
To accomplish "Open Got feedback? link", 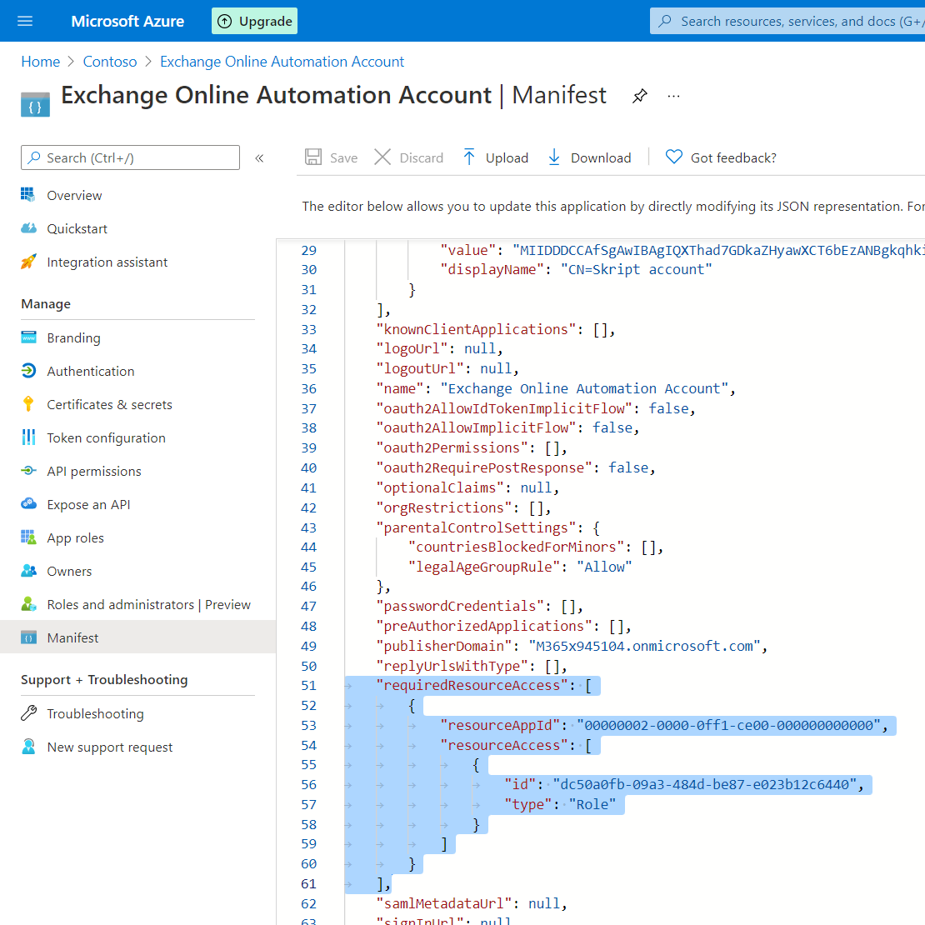I will (733, 158).
